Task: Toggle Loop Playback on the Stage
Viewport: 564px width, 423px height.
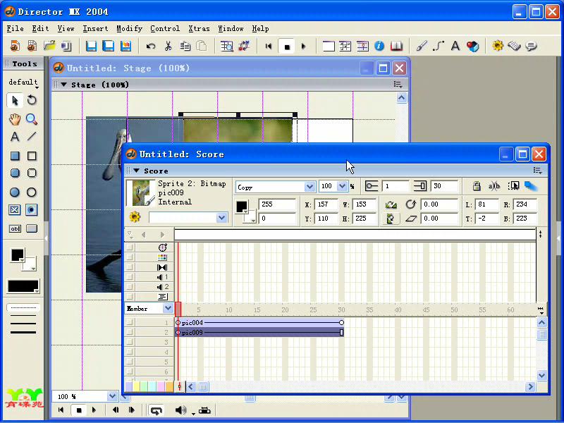Action: click(x=156, y=410)
